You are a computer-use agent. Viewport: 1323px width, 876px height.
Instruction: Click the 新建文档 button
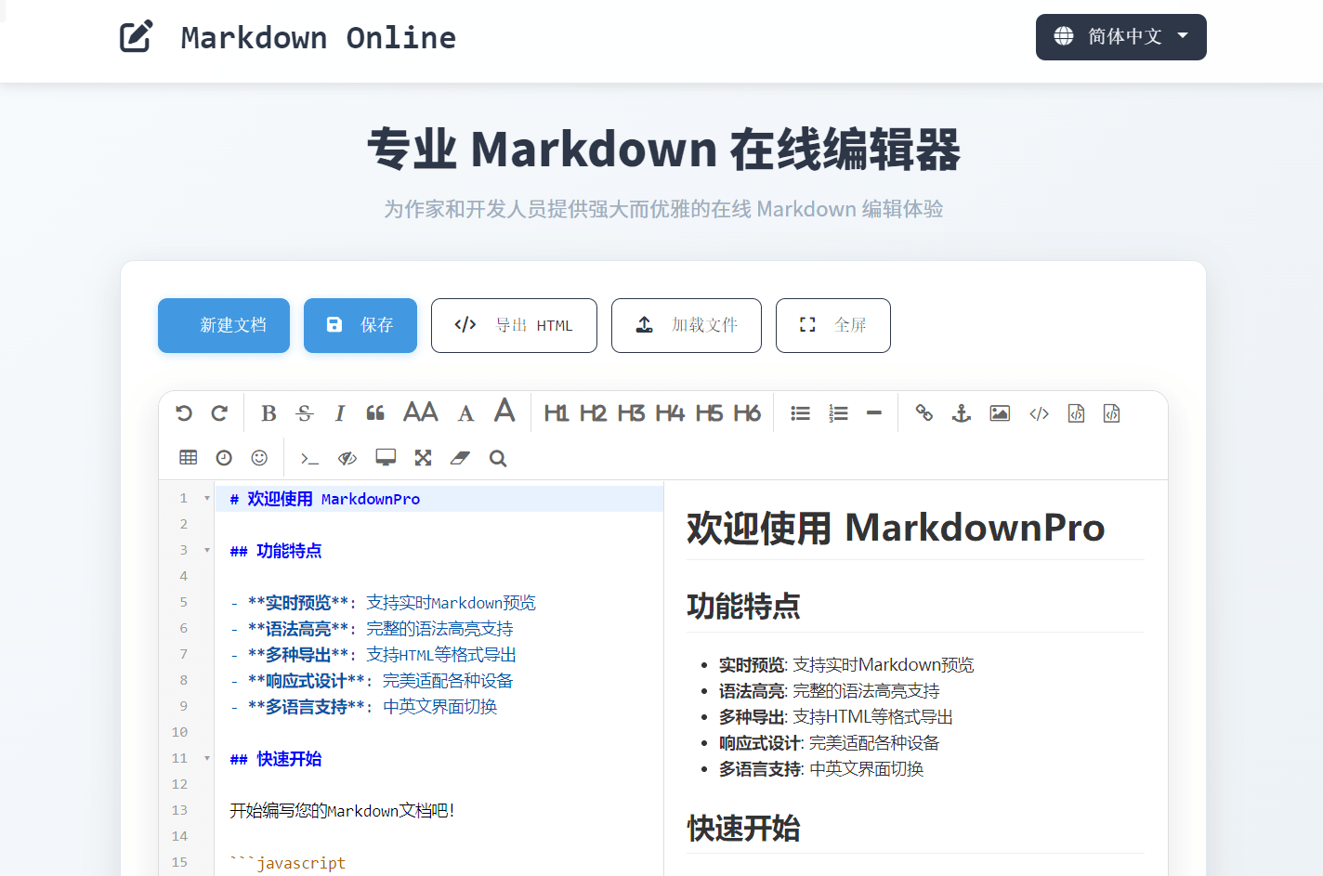[x=224, y=325]
